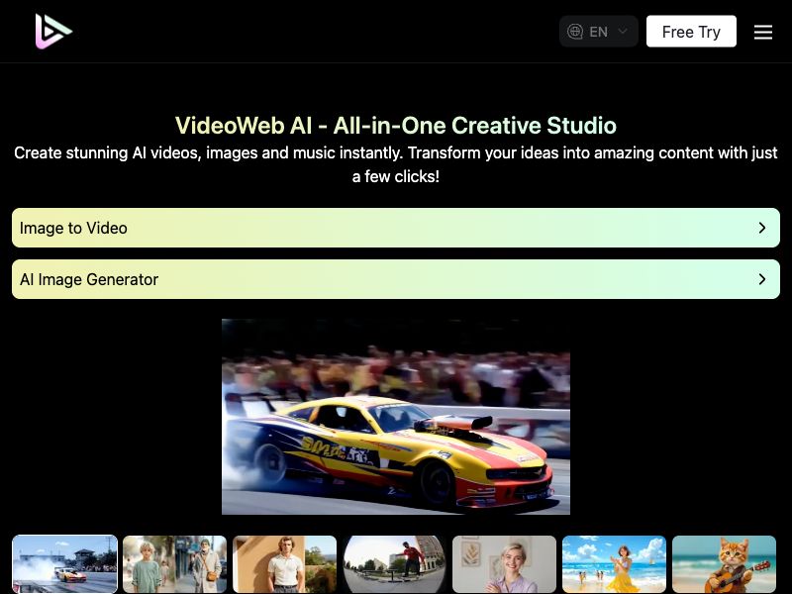
Task: Select the smiling blonde woman thumbnail
Action: click(505, 564)
